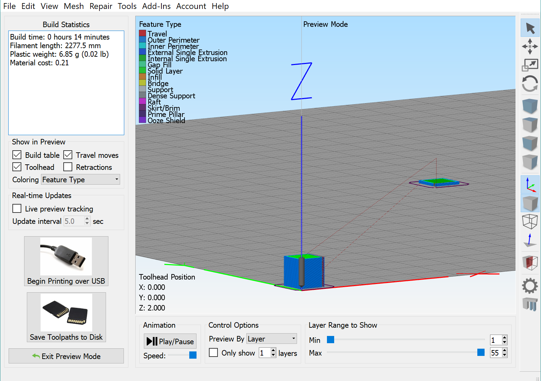Expand the Coloring Feature Type dropdown
541x381 pixels.
[81, 179]
